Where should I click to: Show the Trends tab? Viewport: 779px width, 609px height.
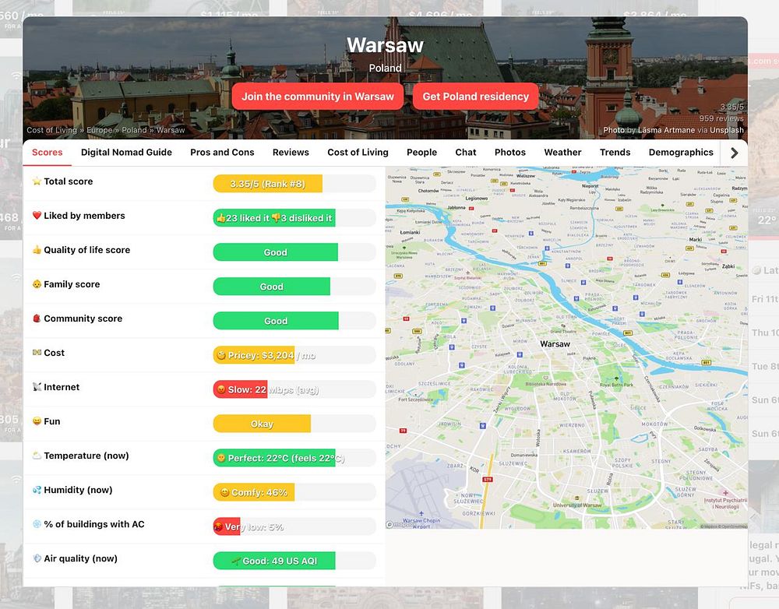615,153
